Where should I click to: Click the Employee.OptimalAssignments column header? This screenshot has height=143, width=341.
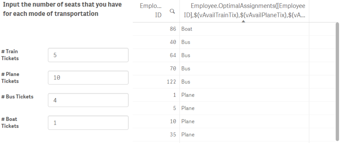point(244,11)
